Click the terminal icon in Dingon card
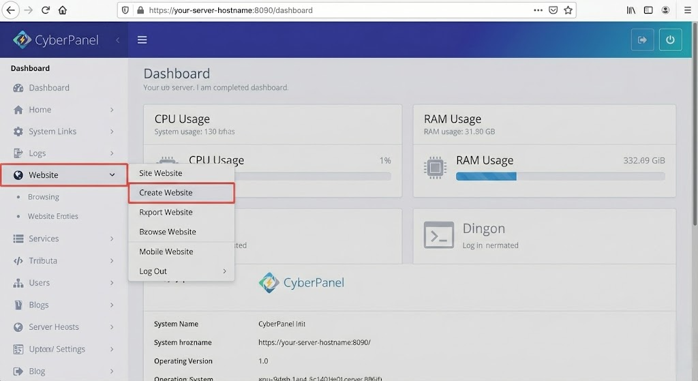Viewport: 698px width, 381px height. tap(438, 235)
